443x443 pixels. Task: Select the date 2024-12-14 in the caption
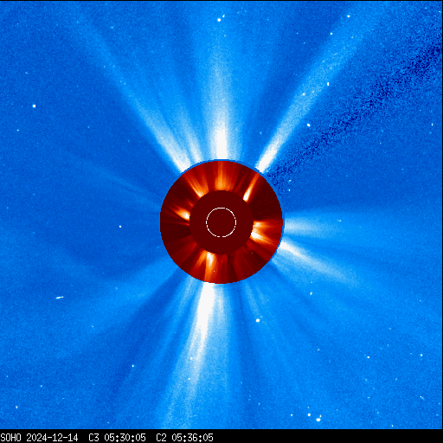click(52, 438)
